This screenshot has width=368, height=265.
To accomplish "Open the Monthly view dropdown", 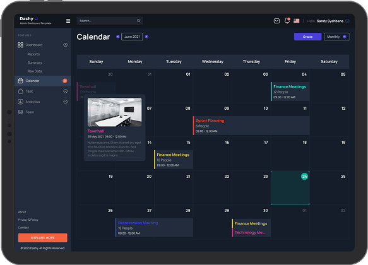I will pos(337,37).
